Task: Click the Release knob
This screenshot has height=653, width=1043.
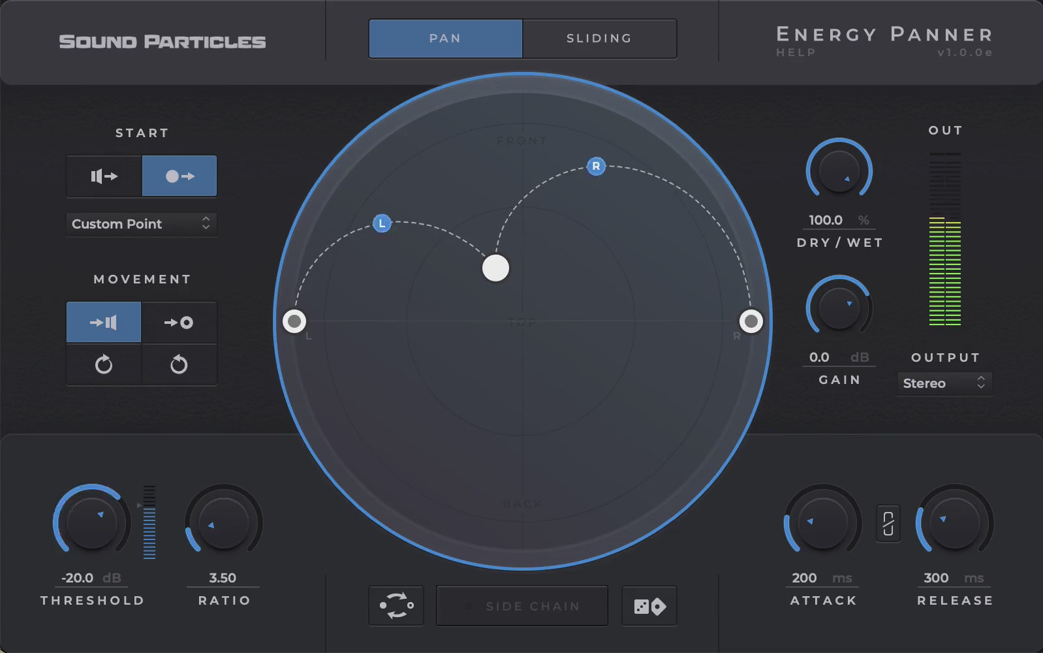Action: [x=955, y=523]
